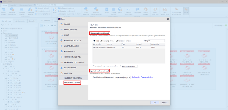Click Połączenie testowe link near Konfiguruj
The height and width of the screenshot is (110, 228).
[147, 77]
